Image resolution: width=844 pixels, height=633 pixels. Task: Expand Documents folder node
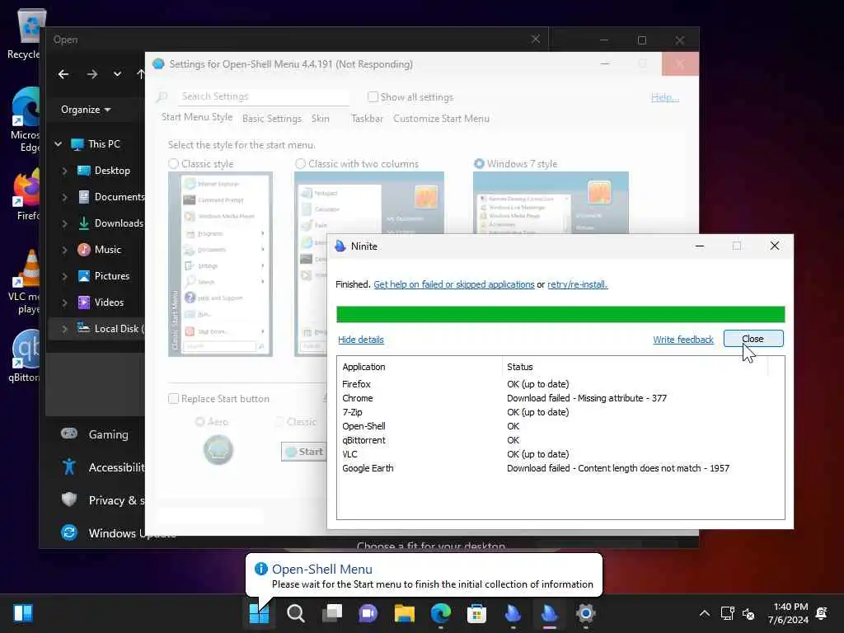coord(64,197)
